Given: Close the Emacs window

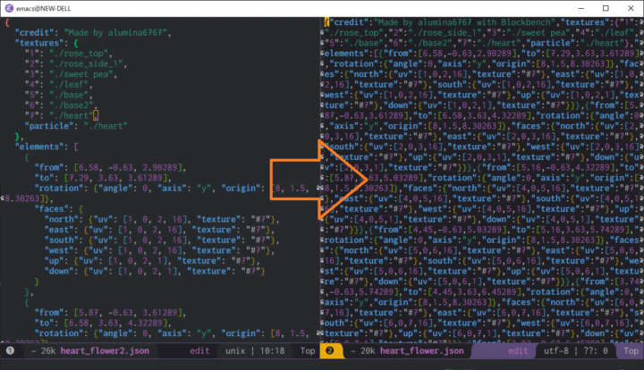Looking at the screenshot, I should tap(629, 6).
